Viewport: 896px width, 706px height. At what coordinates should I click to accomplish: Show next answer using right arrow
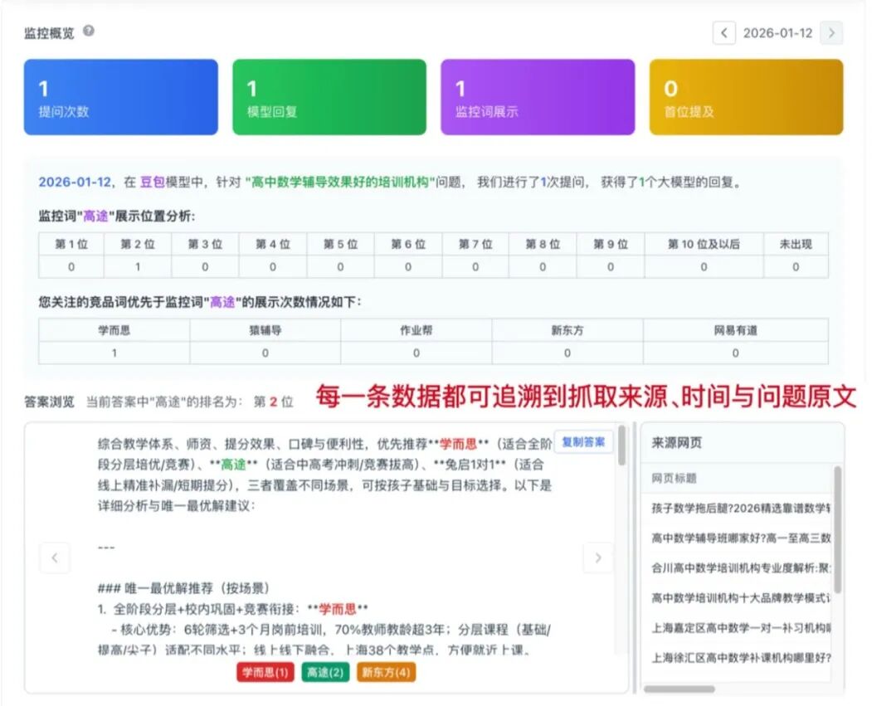click(x=597, y=557)
